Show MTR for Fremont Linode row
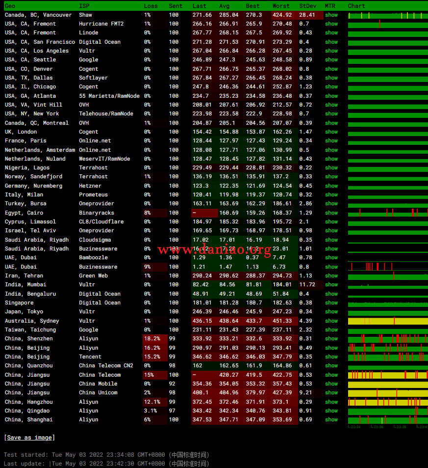Screen dimensions: 428x468 pyautogui.click(x=331, y=33)
